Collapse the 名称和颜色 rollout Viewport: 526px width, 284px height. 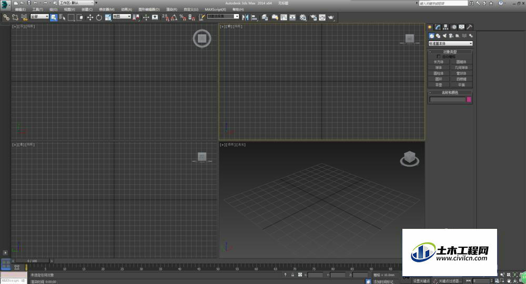point(450,92)
